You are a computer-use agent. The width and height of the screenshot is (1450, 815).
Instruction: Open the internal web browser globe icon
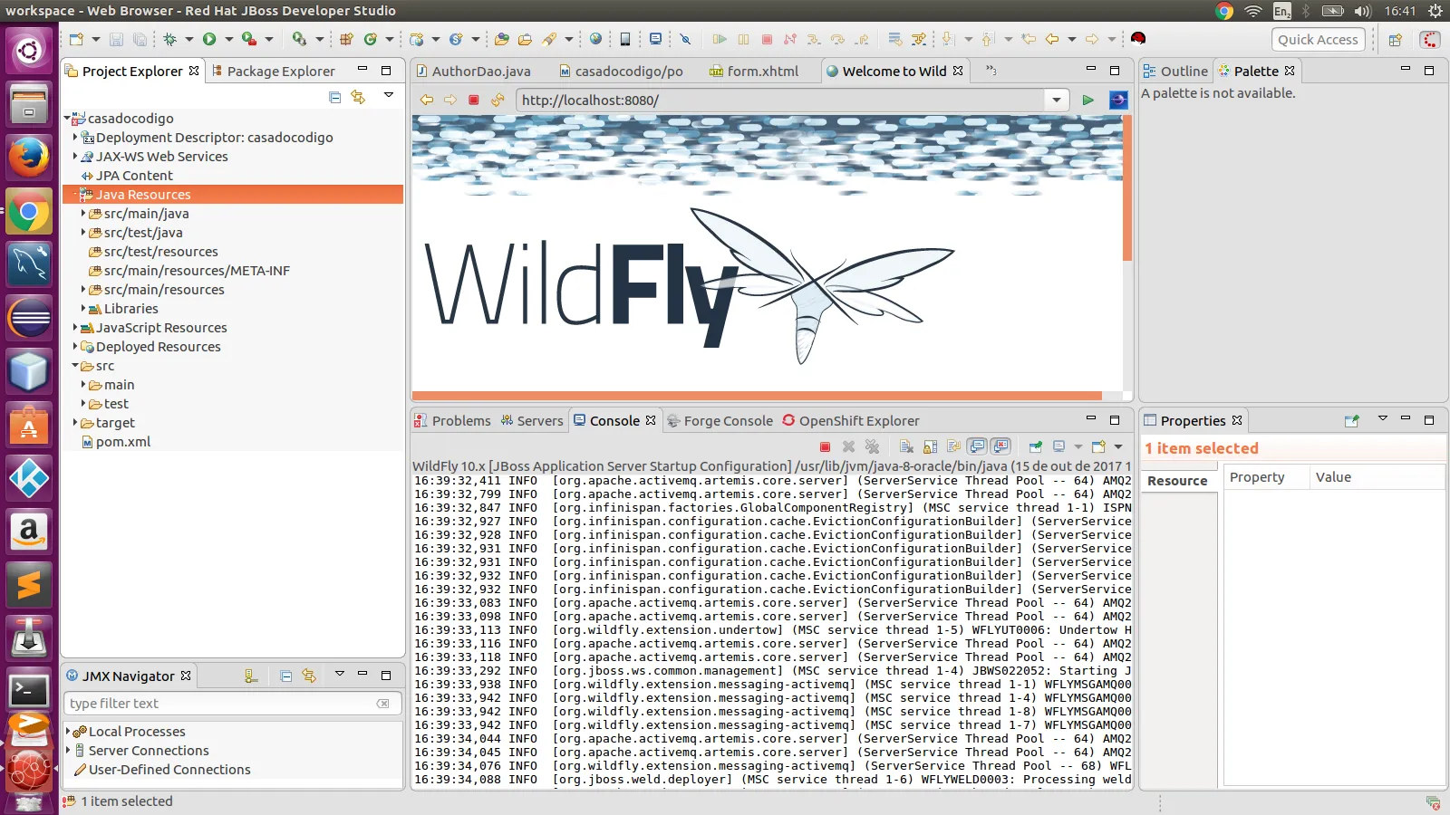pos(595,39)
